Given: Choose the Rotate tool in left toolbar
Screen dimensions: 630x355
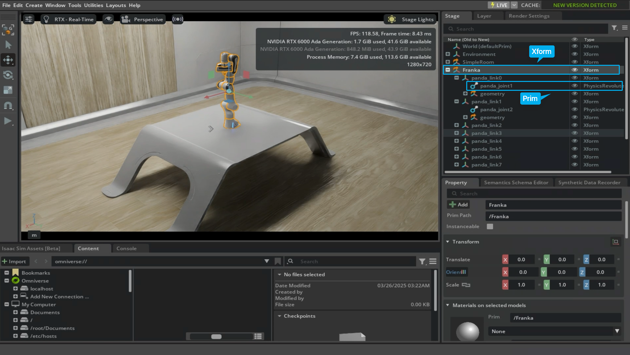Looking at the screenshot, I should coord(8,75).
